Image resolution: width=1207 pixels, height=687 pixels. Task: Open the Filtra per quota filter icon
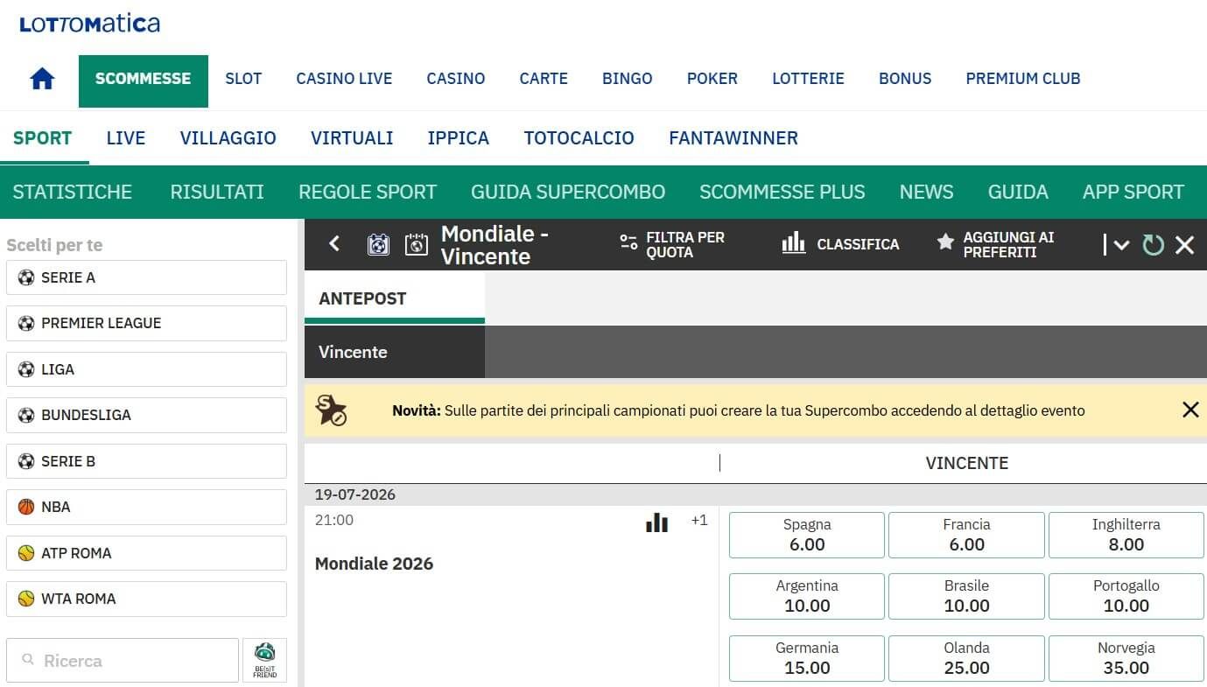[628, 242]
